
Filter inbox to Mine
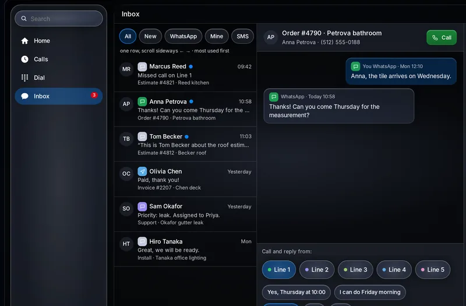tap(217, 36)
